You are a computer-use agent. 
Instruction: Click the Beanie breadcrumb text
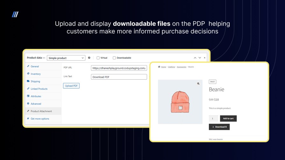pos(191,67)
